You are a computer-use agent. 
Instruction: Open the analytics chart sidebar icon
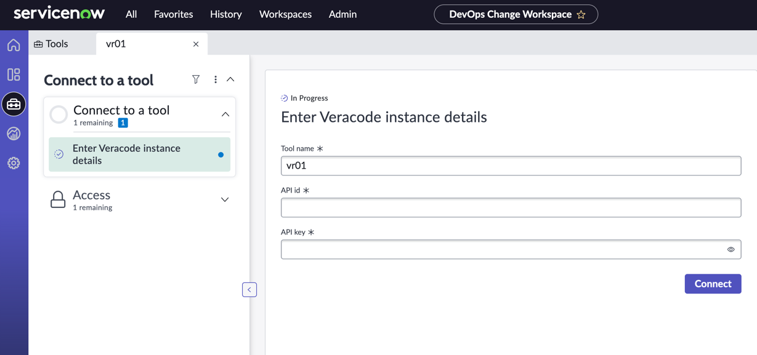[x=14, y=134]
